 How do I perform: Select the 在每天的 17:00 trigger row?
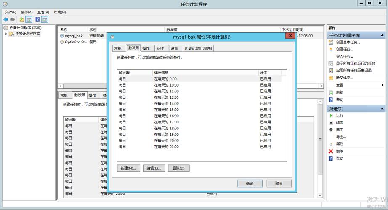tap(199, 122)
